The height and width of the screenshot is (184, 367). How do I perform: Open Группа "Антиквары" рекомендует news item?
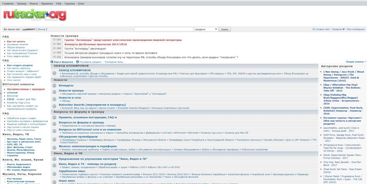[85, 49]
